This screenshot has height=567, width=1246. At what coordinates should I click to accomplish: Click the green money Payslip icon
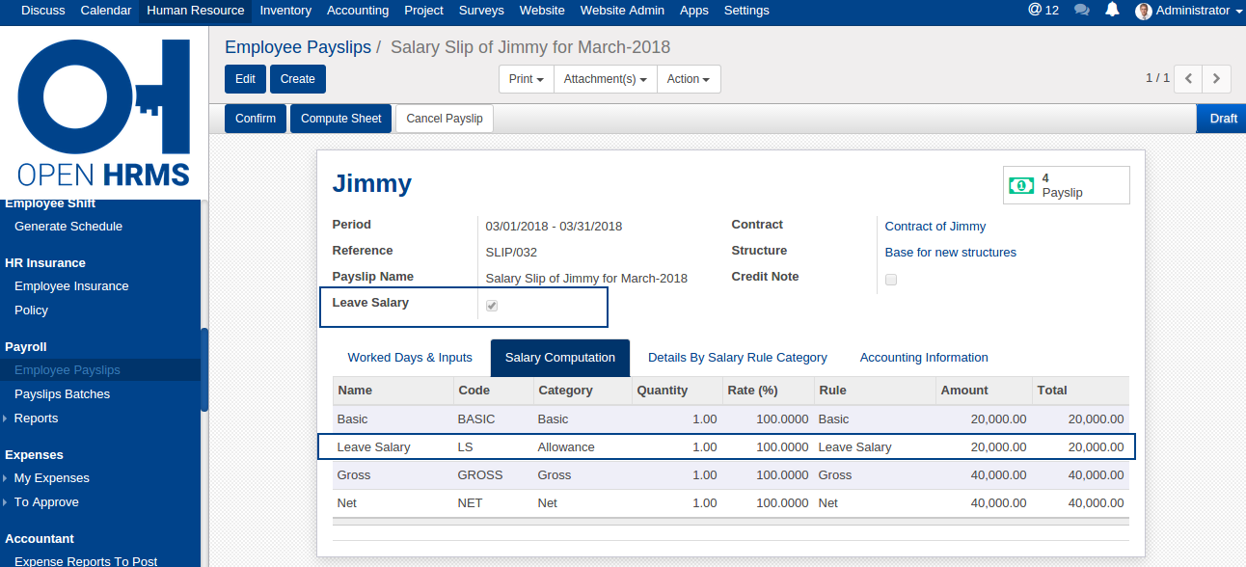[x=1021, y=185]
